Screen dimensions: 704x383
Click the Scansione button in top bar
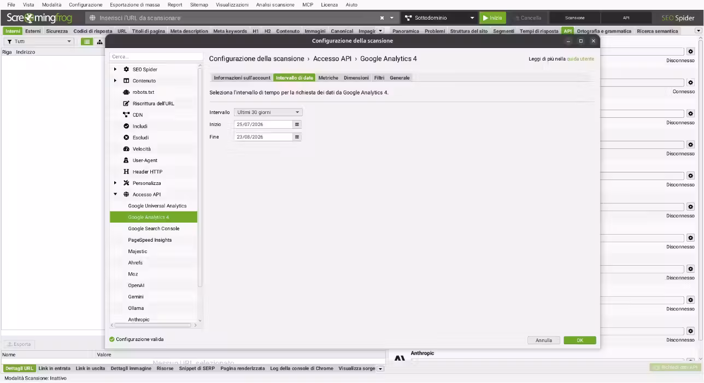coord(575,18)
